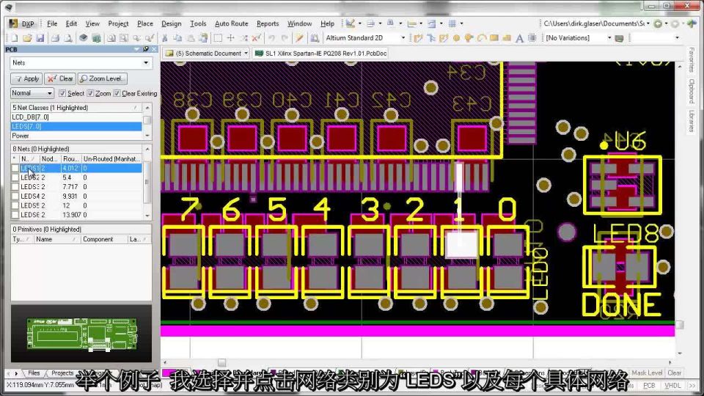This screenshot has width=704, height=396.
Task: Tick the LEDS4 net checkbox
Action: click(x=15, y=197)
